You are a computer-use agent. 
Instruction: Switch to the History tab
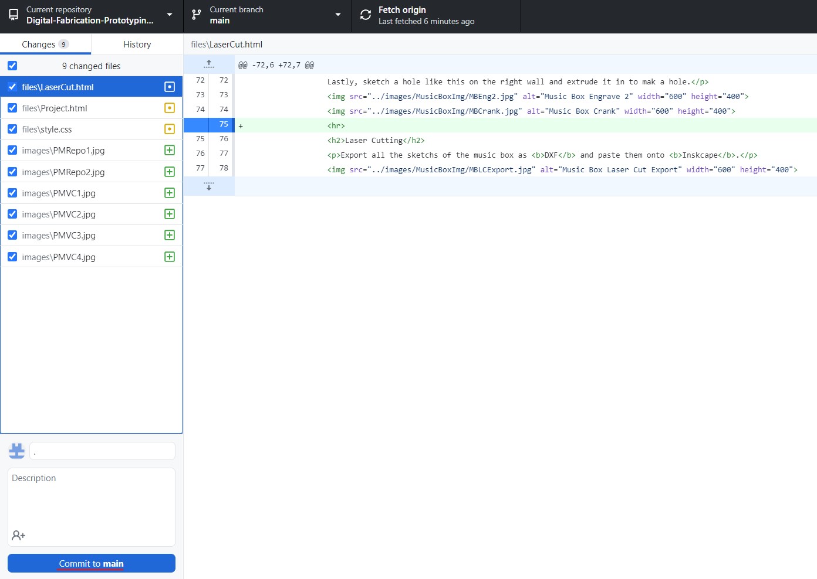[137, 45]
